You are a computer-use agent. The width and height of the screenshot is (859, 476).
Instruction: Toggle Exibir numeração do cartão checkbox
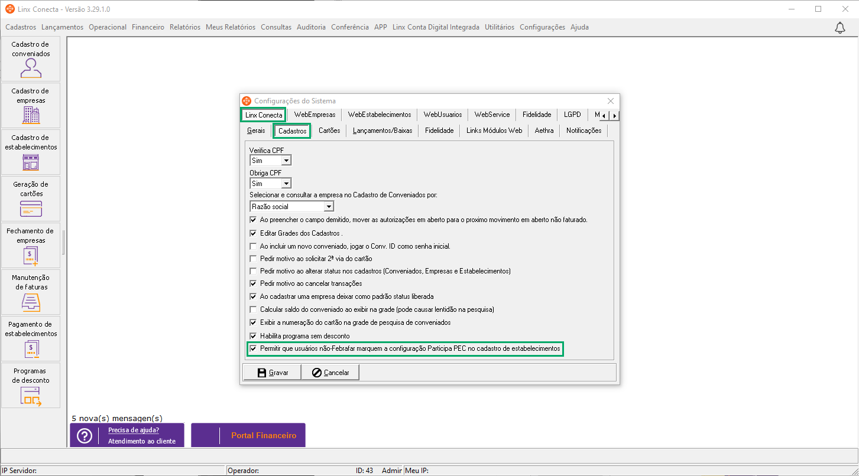pyautogui.click(x=254, y=322)
